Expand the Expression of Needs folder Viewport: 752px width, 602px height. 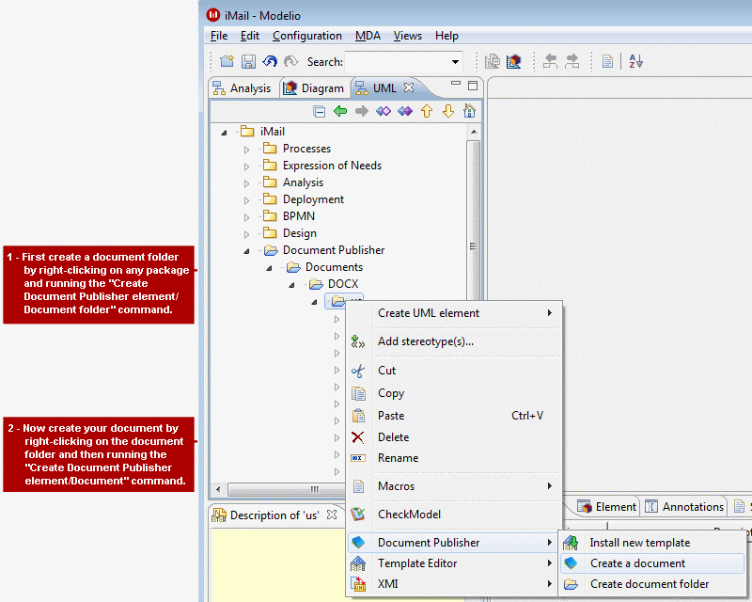tap(246, 166)
